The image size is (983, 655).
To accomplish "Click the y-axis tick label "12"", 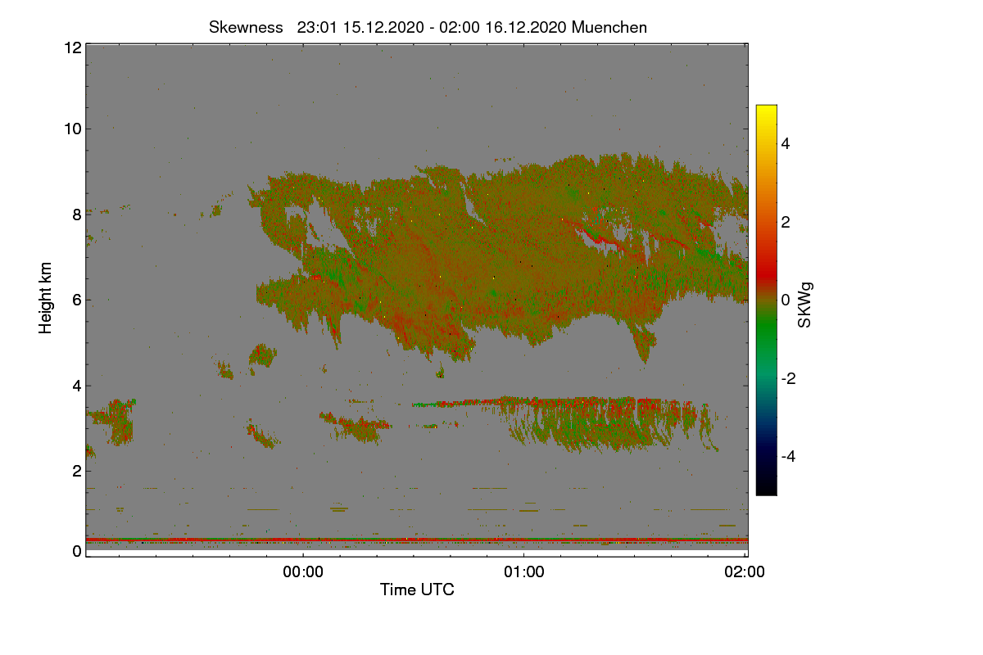I will tap(72, 48).
